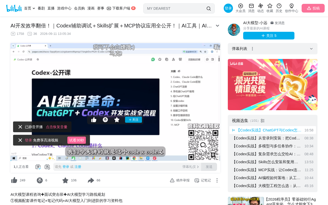
Task: Play 【Codex实战】从登录到安装 episode 08:38
Action: tap(273, 138)
